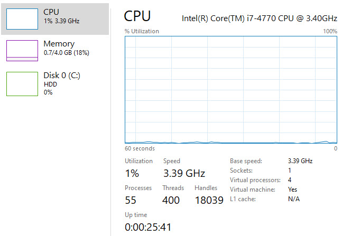Click the Virtual processors value 4
This screenshot has height=236, width=342.
290,180
